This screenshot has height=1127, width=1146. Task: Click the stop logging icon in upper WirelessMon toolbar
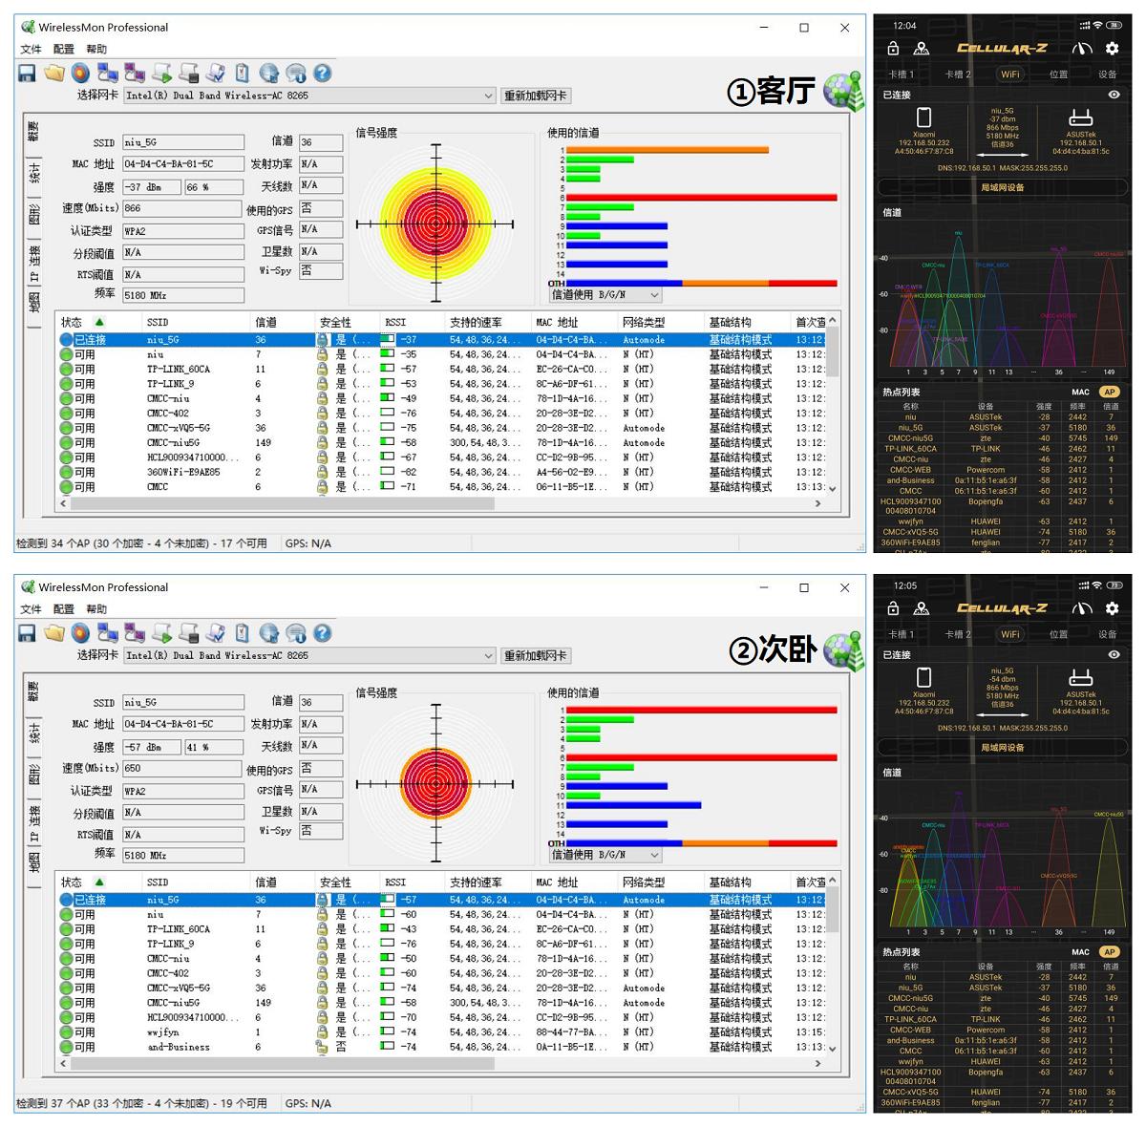click(x=189, y=73)
